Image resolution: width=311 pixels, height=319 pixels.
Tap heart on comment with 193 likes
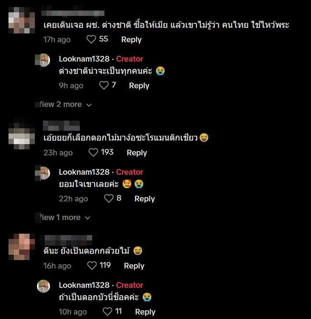[93, 153]
